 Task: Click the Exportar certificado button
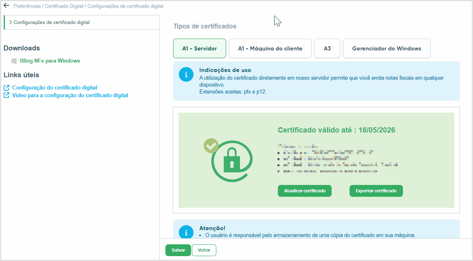[x=376, y=191]
